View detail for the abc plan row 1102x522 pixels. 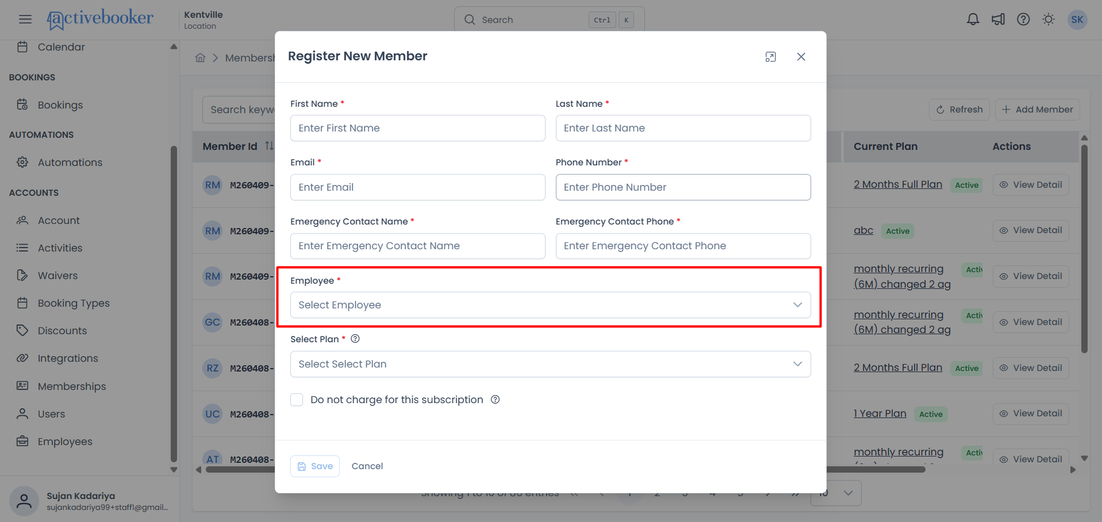1031,230
